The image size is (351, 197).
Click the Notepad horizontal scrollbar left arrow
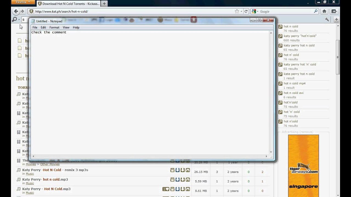pyautogui.click(x=33, y=156)
